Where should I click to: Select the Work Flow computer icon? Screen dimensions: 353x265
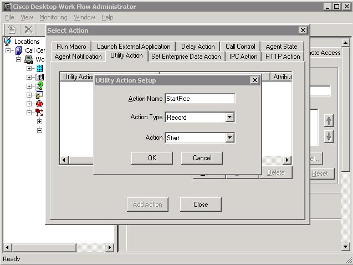click(29, 59)
